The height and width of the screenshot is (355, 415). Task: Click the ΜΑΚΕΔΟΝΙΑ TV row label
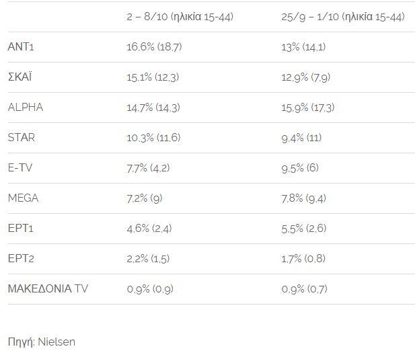click(x=48, y=288)
